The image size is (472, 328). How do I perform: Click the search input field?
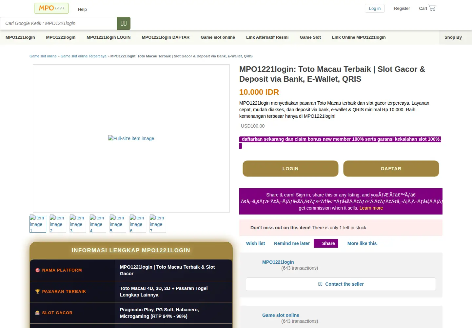(58, 23)
